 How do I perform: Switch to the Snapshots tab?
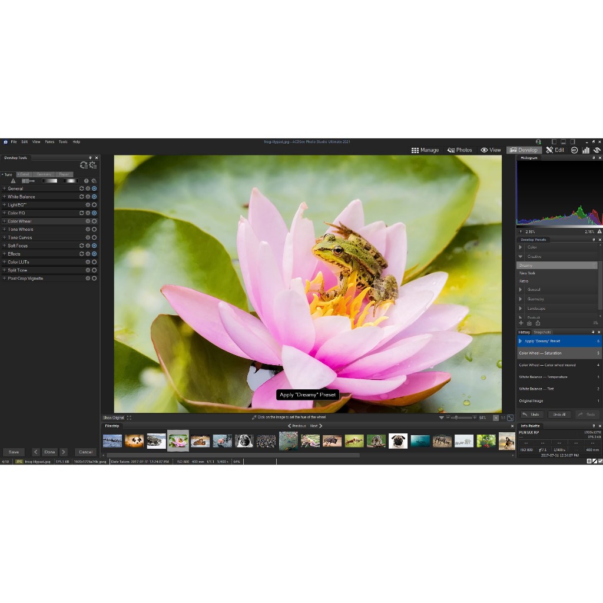coord(542,332)
